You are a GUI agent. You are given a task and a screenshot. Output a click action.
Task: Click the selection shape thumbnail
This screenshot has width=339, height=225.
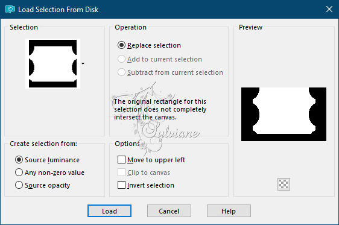[52, 63]
